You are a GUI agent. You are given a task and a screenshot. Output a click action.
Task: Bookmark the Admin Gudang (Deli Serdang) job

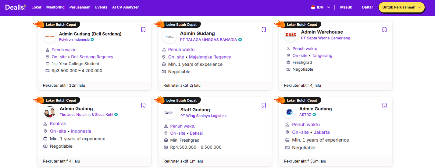[143, 29]
